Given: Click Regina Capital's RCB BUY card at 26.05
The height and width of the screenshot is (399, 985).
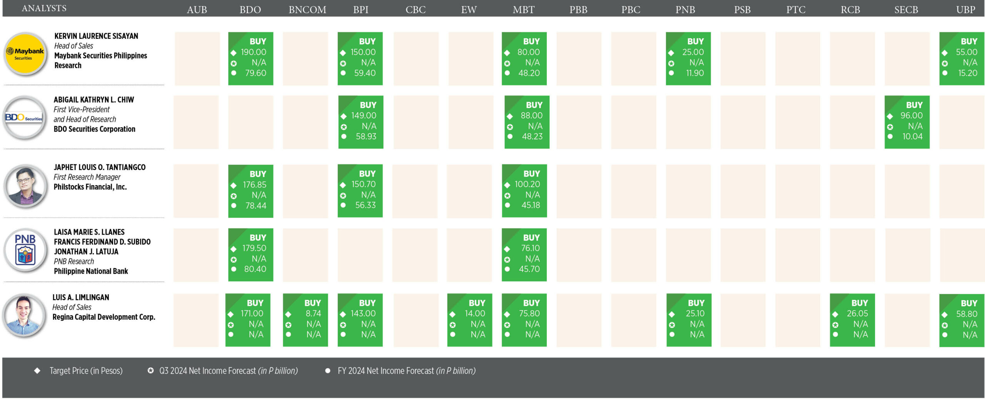Looking at the screenshot, I should click(852, 320).
